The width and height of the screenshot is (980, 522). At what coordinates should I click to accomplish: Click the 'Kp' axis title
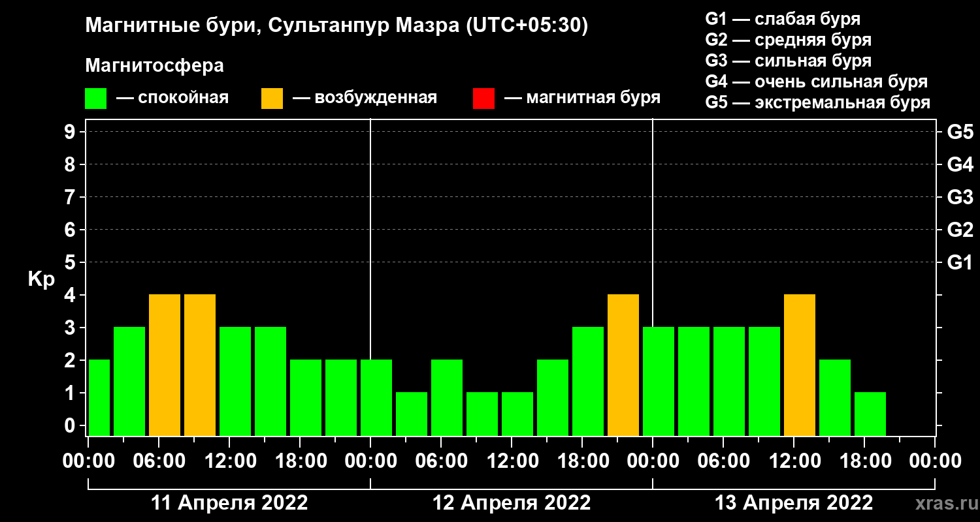(x=41, y=279)
